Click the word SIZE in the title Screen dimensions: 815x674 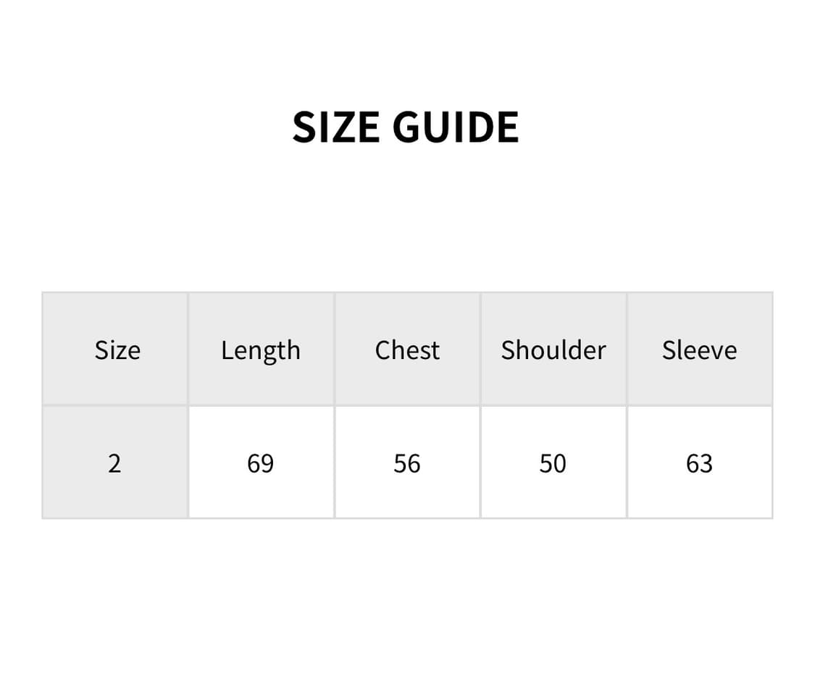click(336, 127)
